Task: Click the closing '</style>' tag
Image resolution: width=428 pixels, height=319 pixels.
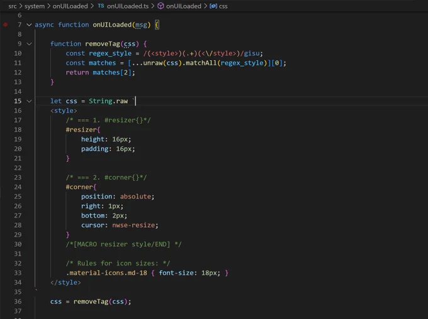Action: click(x=65, y=283)
